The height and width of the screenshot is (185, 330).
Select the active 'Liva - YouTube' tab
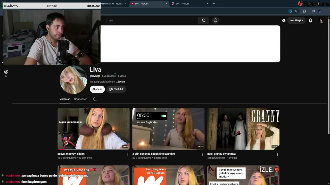click(149, 4)
